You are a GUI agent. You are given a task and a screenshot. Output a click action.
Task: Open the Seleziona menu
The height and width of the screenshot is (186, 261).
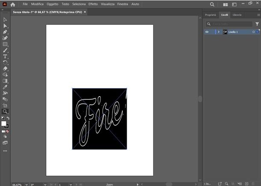point(79,4)
